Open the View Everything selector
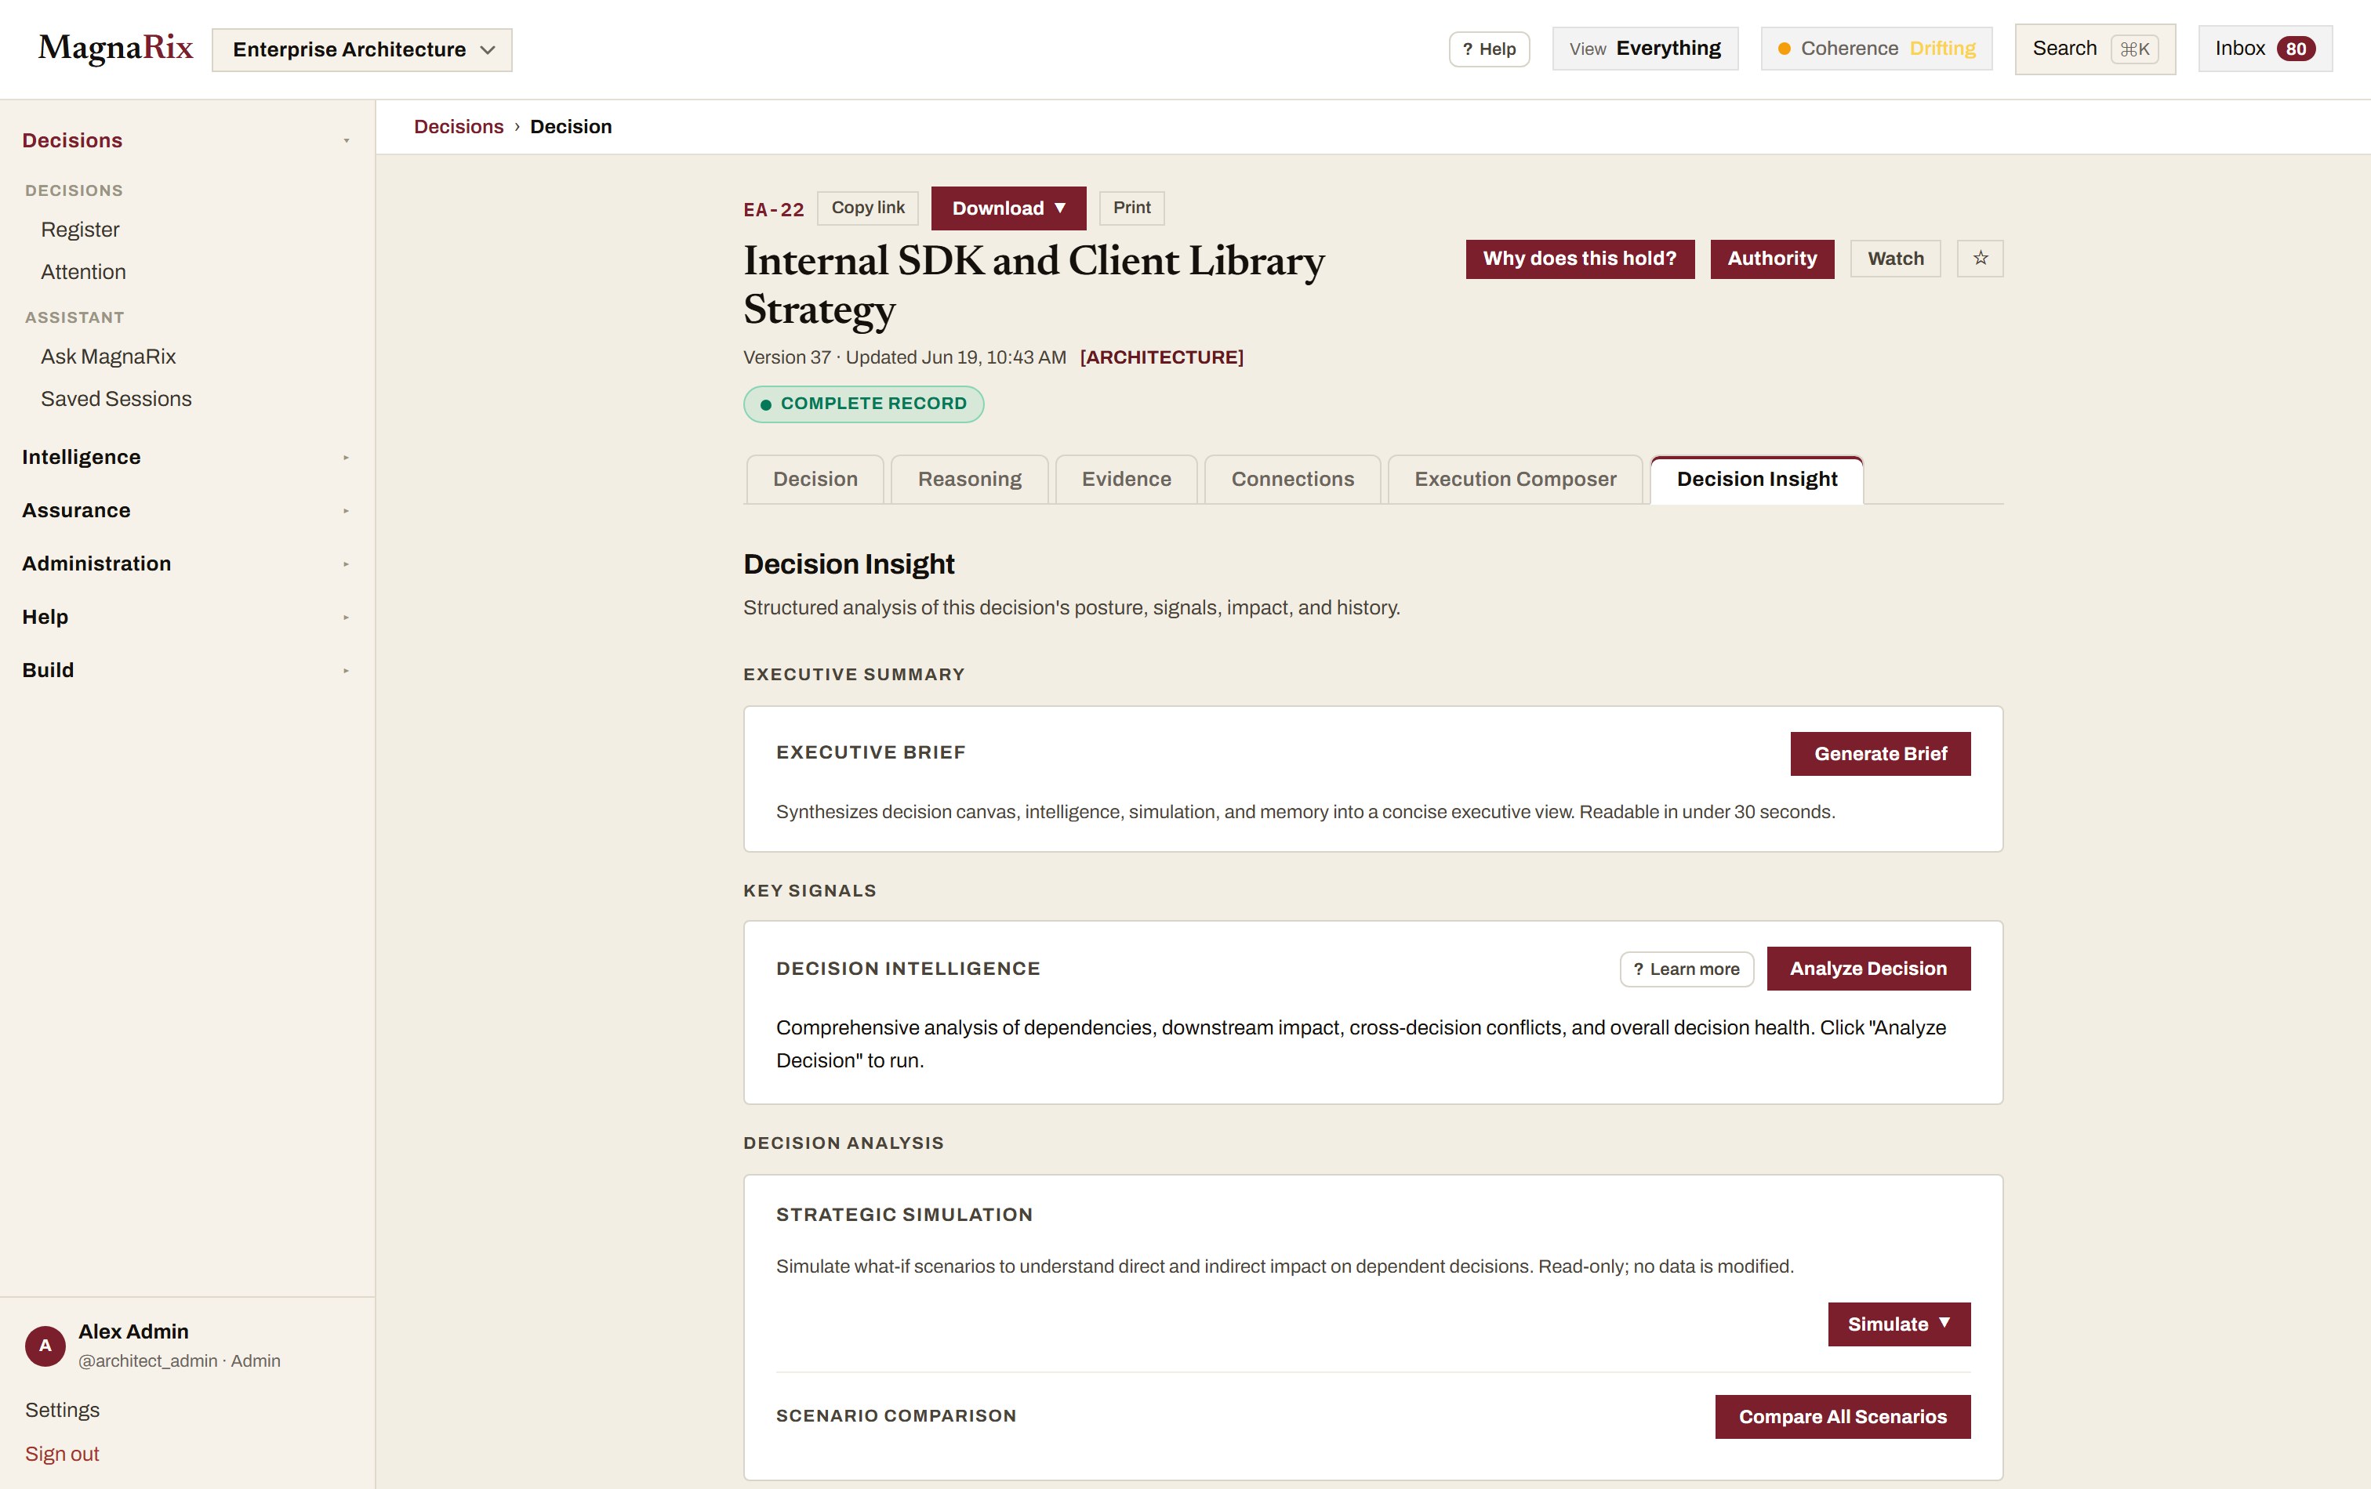 [x=1644, y=49]
